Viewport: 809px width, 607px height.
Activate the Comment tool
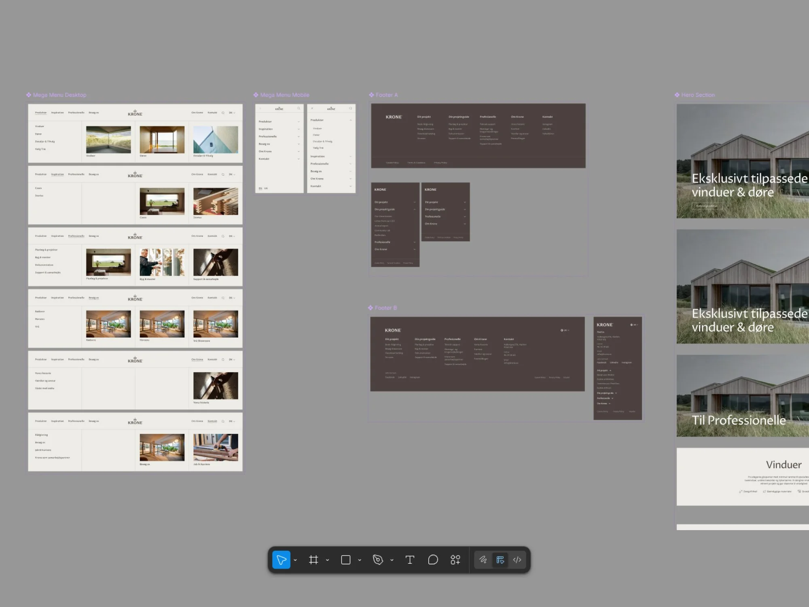(x=433, y=560)
